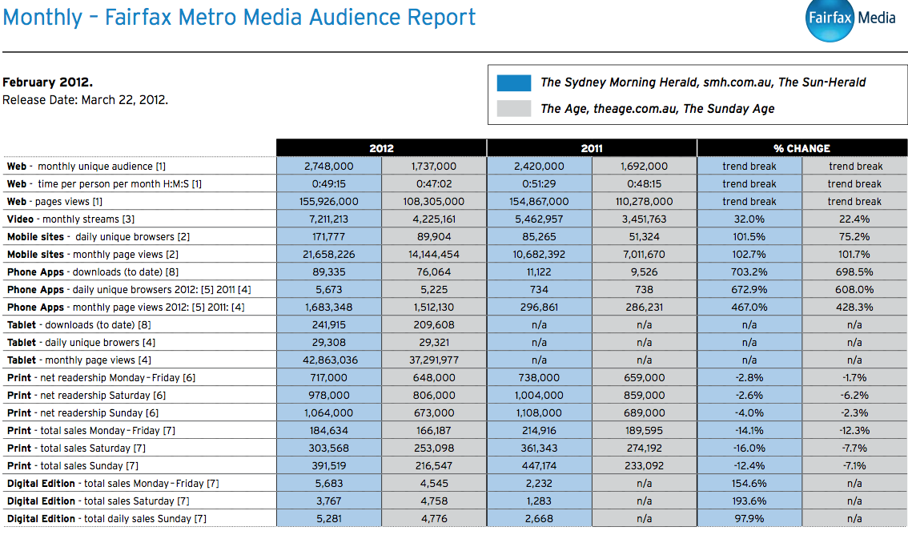The image size is (908, 535).
Task: Click the value '154.6%'
Action: (x=749, y=484)
